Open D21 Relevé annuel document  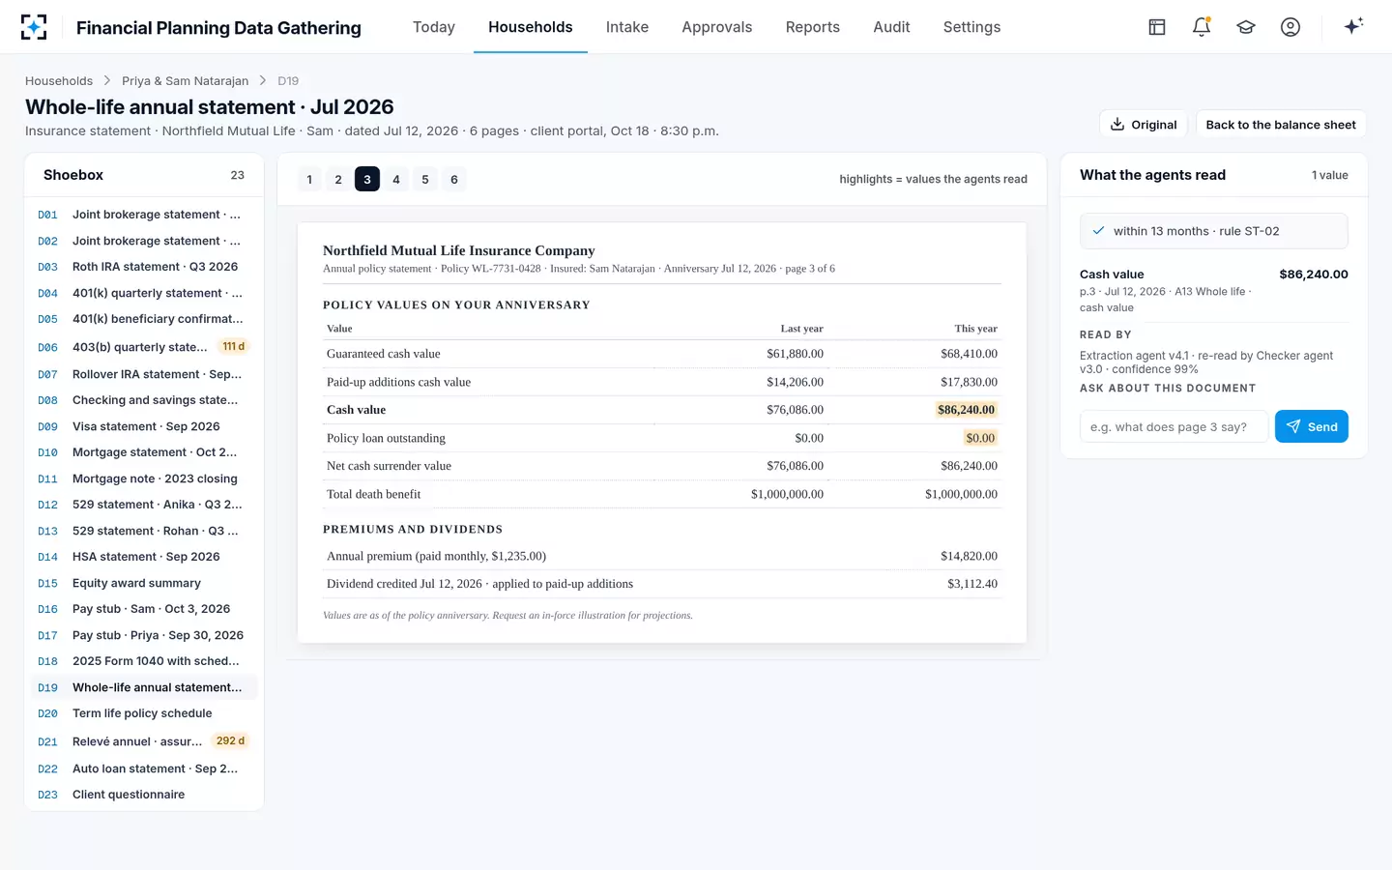[x=144, y=741]
